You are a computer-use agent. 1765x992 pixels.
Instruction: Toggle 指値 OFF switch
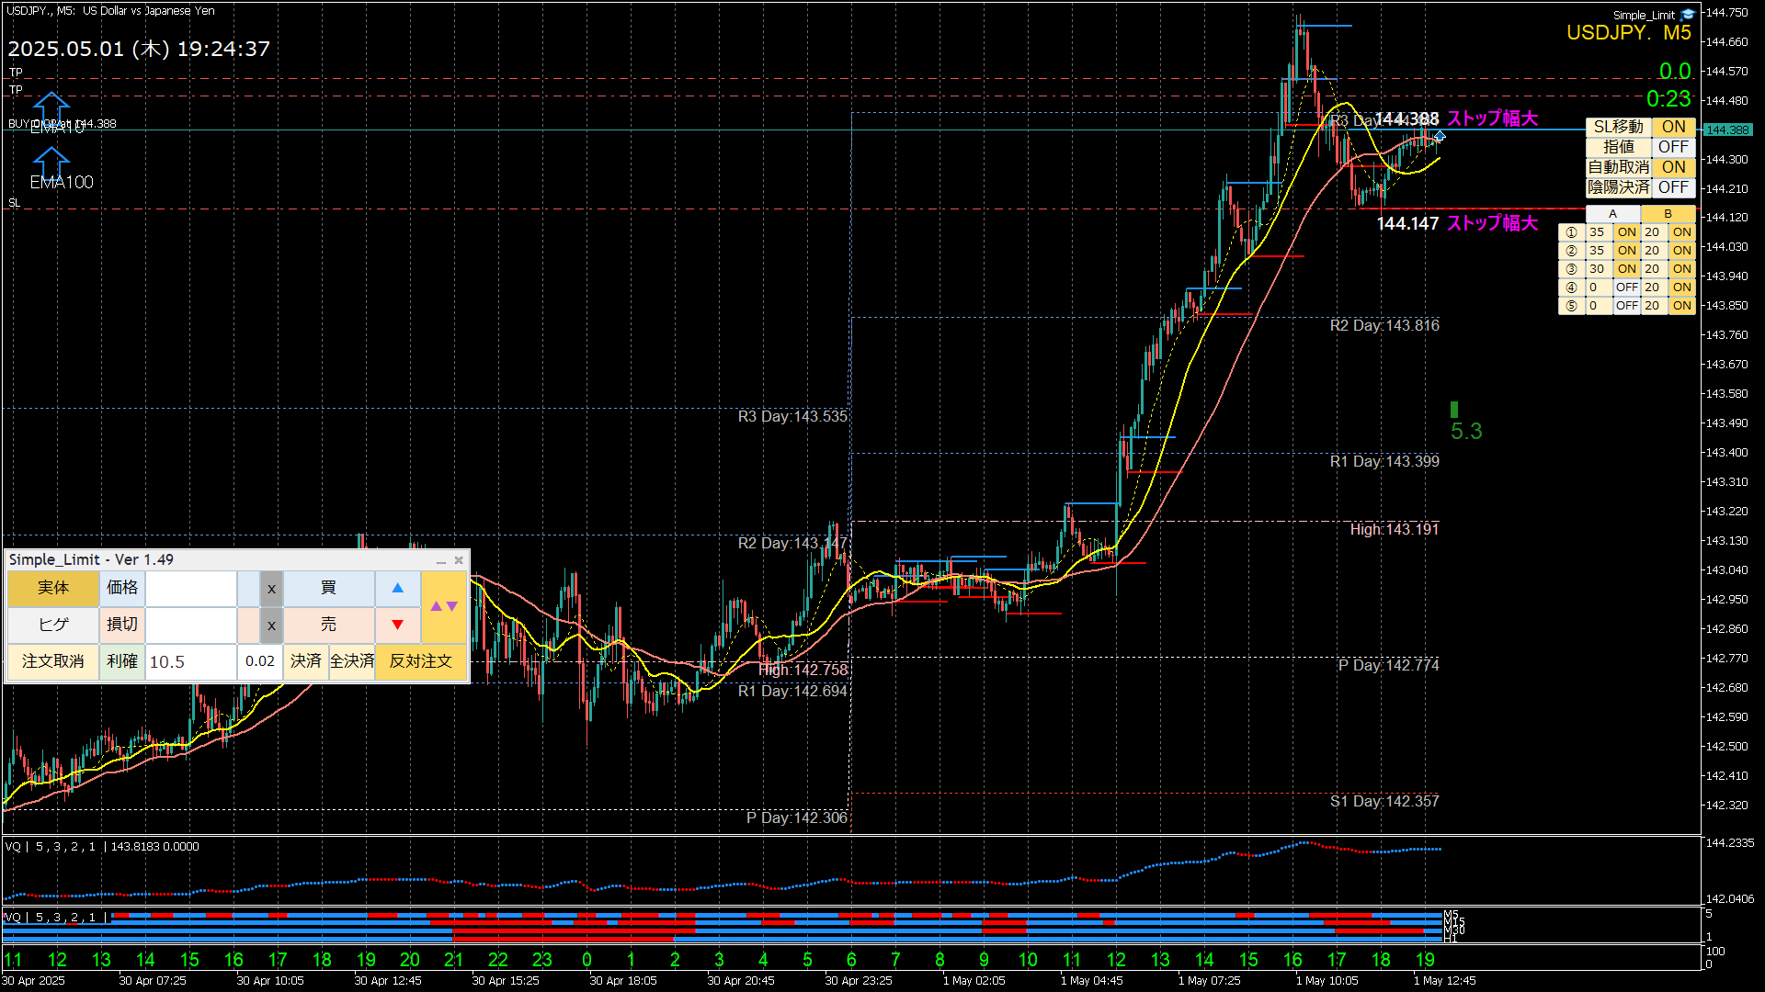[x=1673, y=147]
